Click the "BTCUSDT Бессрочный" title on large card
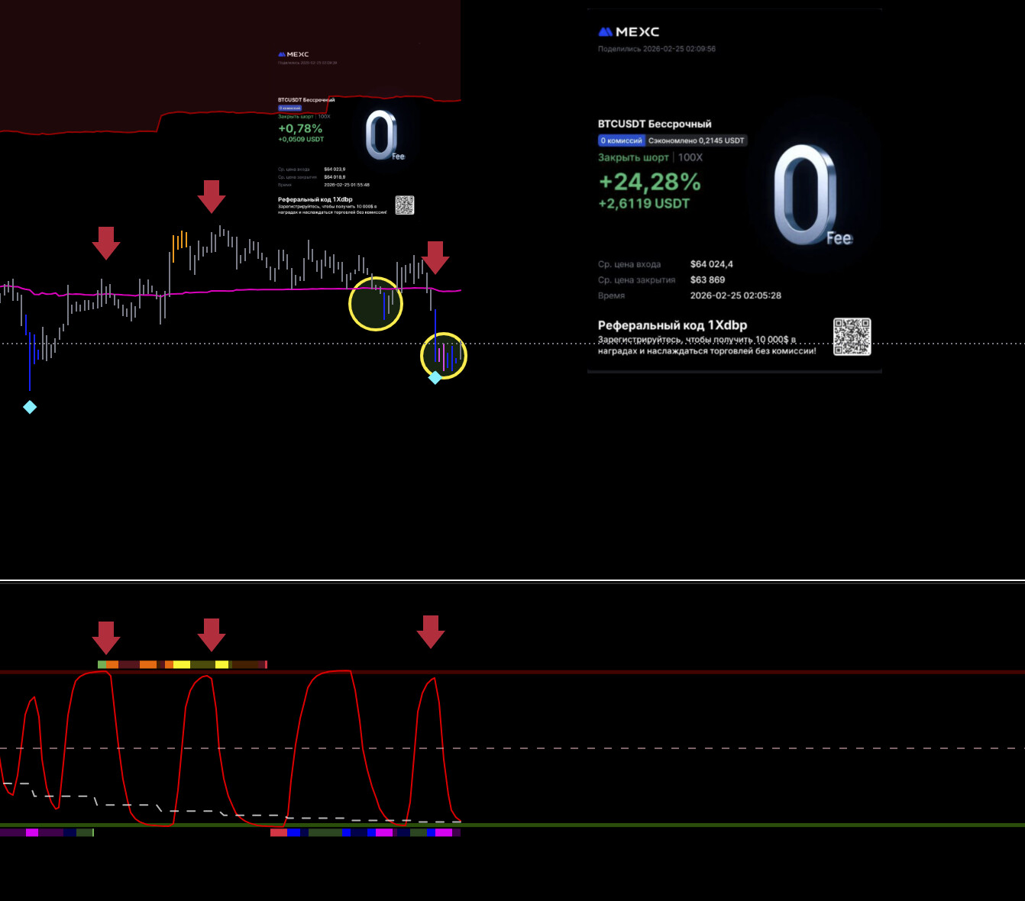1025x901 pixels. (655, 124)
